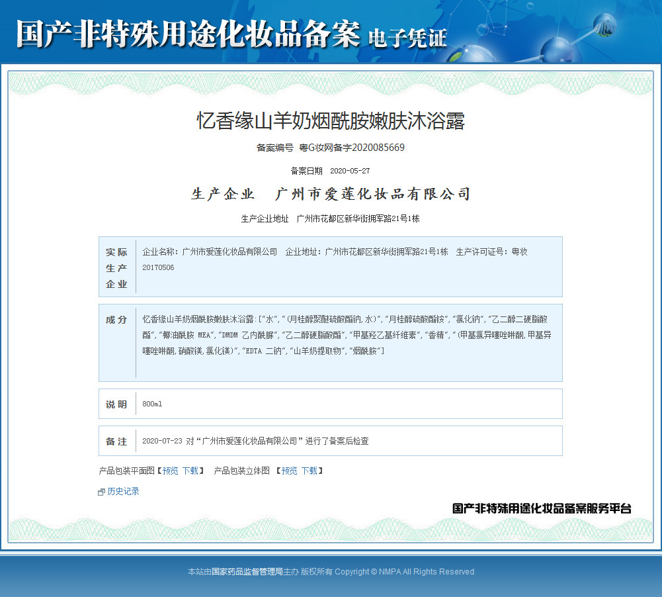Download the 产品包装立体图 image

click(x=309, y=471)
